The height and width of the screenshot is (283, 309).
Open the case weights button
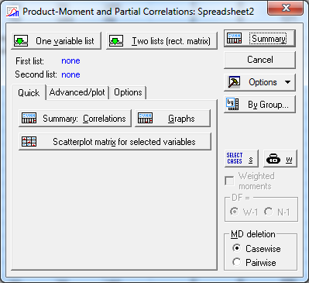(x=280, y=158)
